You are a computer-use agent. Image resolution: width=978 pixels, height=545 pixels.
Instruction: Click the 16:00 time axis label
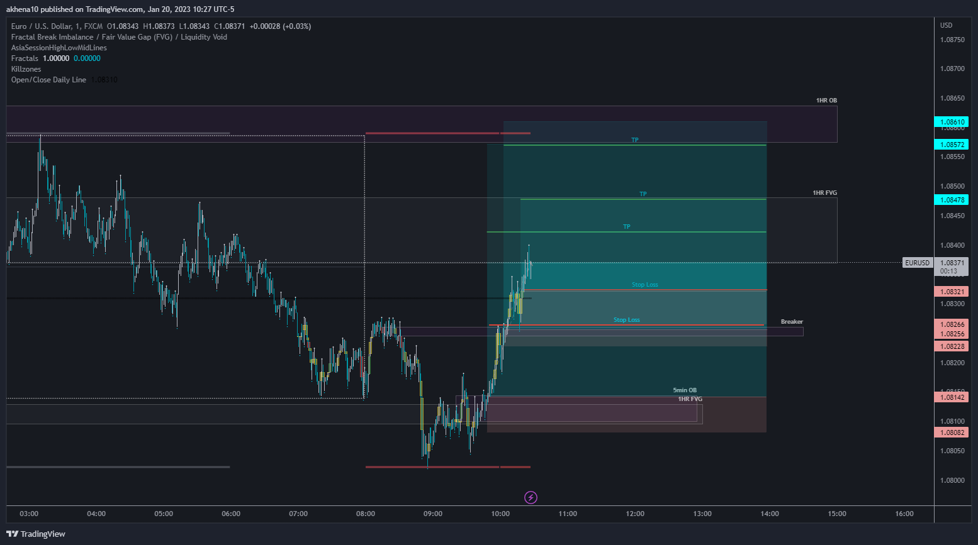tap(904, 514)
